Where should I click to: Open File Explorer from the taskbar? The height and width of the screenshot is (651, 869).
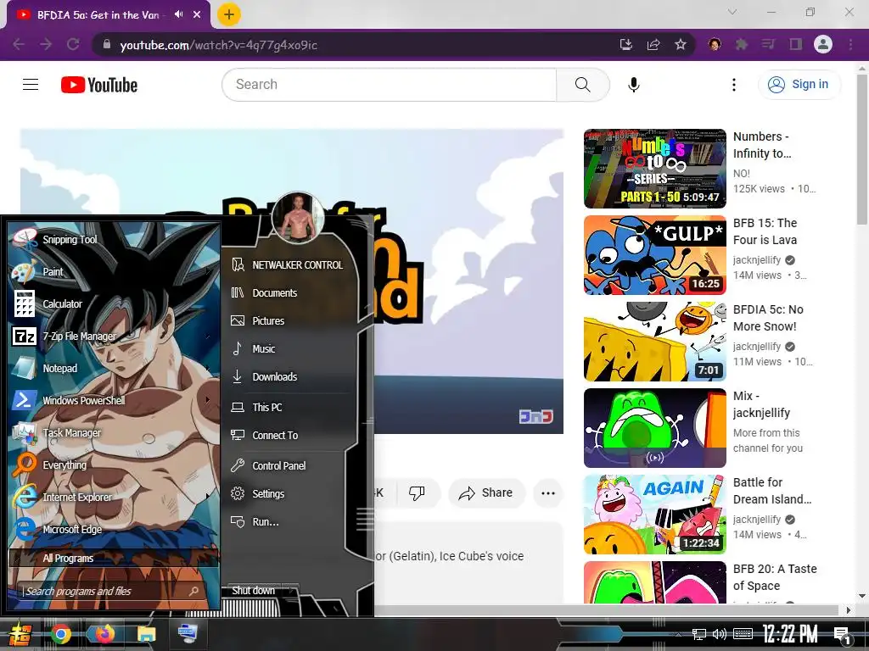(146, 634)
